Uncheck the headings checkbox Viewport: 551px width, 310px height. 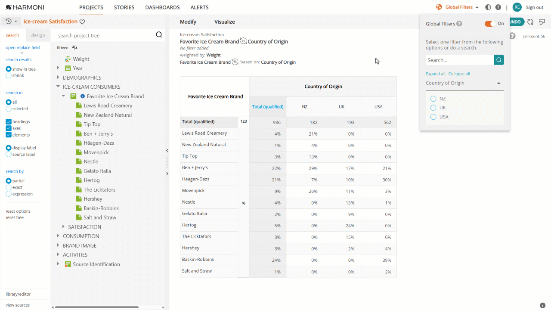pos(9,122)
